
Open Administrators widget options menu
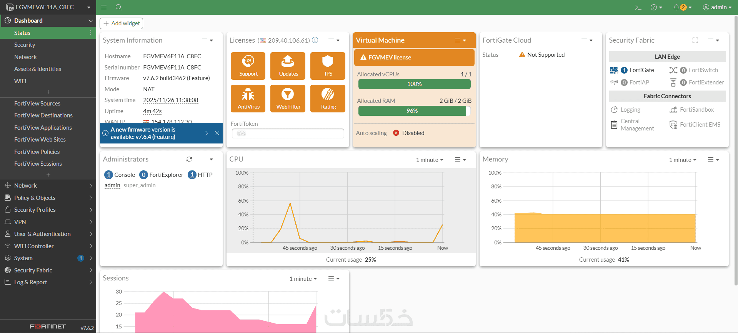pyautogui.click(x=207, y=159)
